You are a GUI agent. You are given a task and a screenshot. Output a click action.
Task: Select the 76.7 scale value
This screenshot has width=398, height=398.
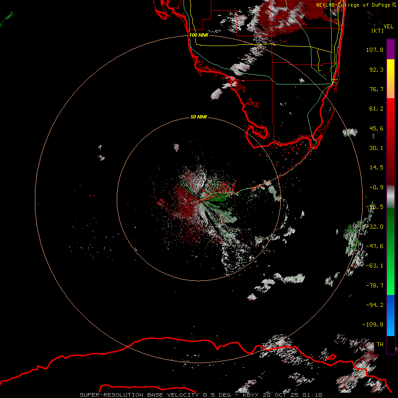tap(376, 89)
